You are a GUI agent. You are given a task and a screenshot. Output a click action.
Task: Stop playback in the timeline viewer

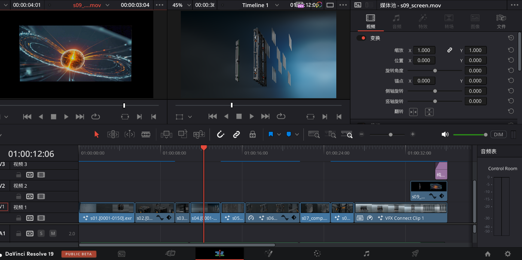point(239,116)
